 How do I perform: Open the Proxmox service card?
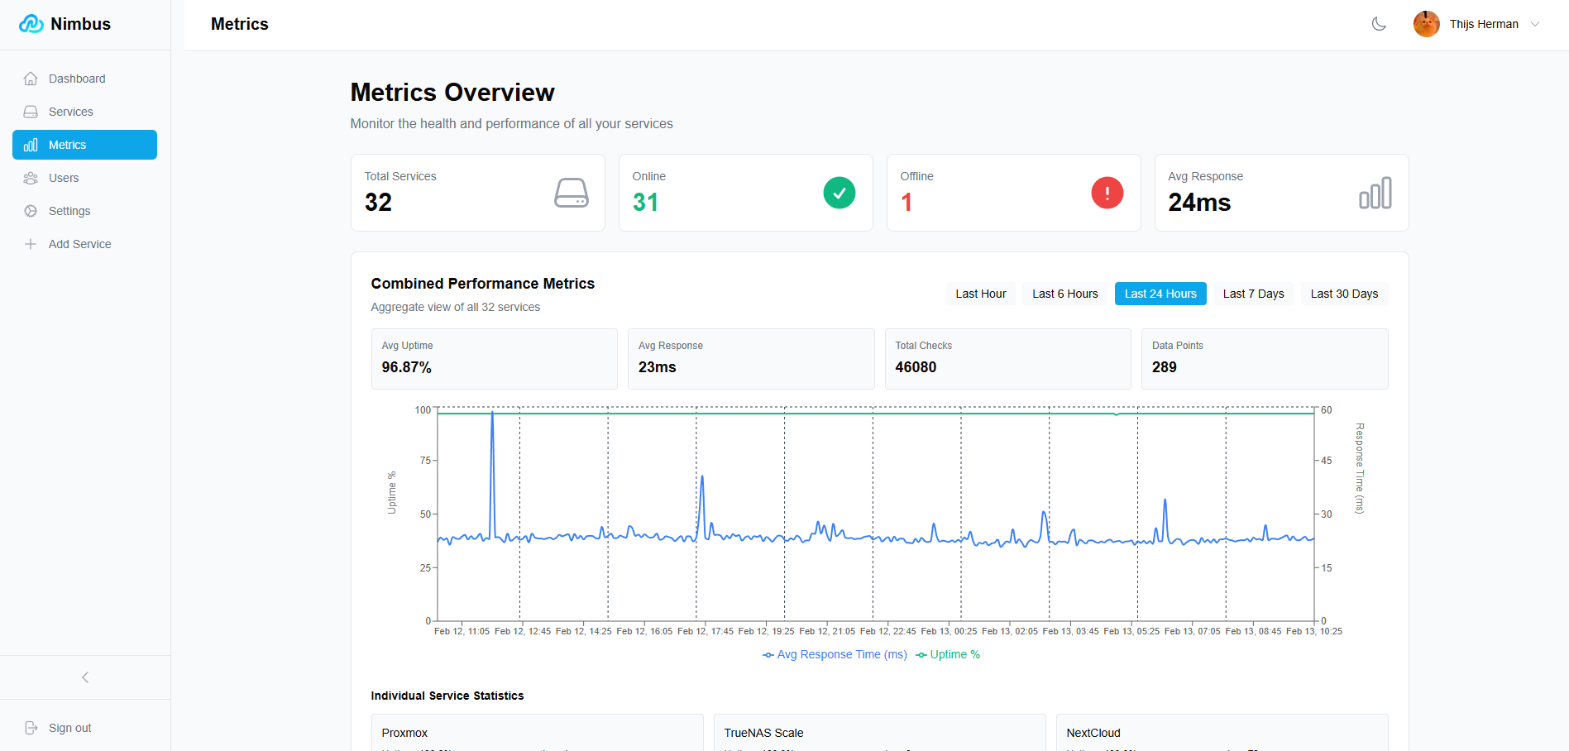click(x=538, y=733)
